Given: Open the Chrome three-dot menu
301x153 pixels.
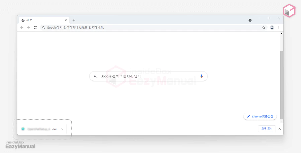Looking at the screenshot, I should [x=279, y=28].
